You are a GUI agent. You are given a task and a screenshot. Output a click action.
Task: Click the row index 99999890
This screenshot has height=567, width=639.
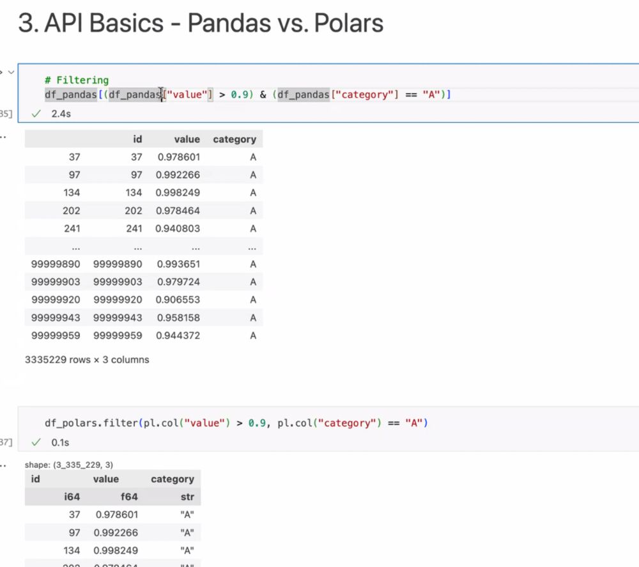(56, 264)
